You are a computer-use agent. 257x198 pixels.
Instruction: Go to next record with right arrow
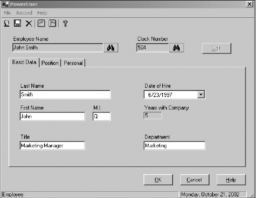[53, 23]
